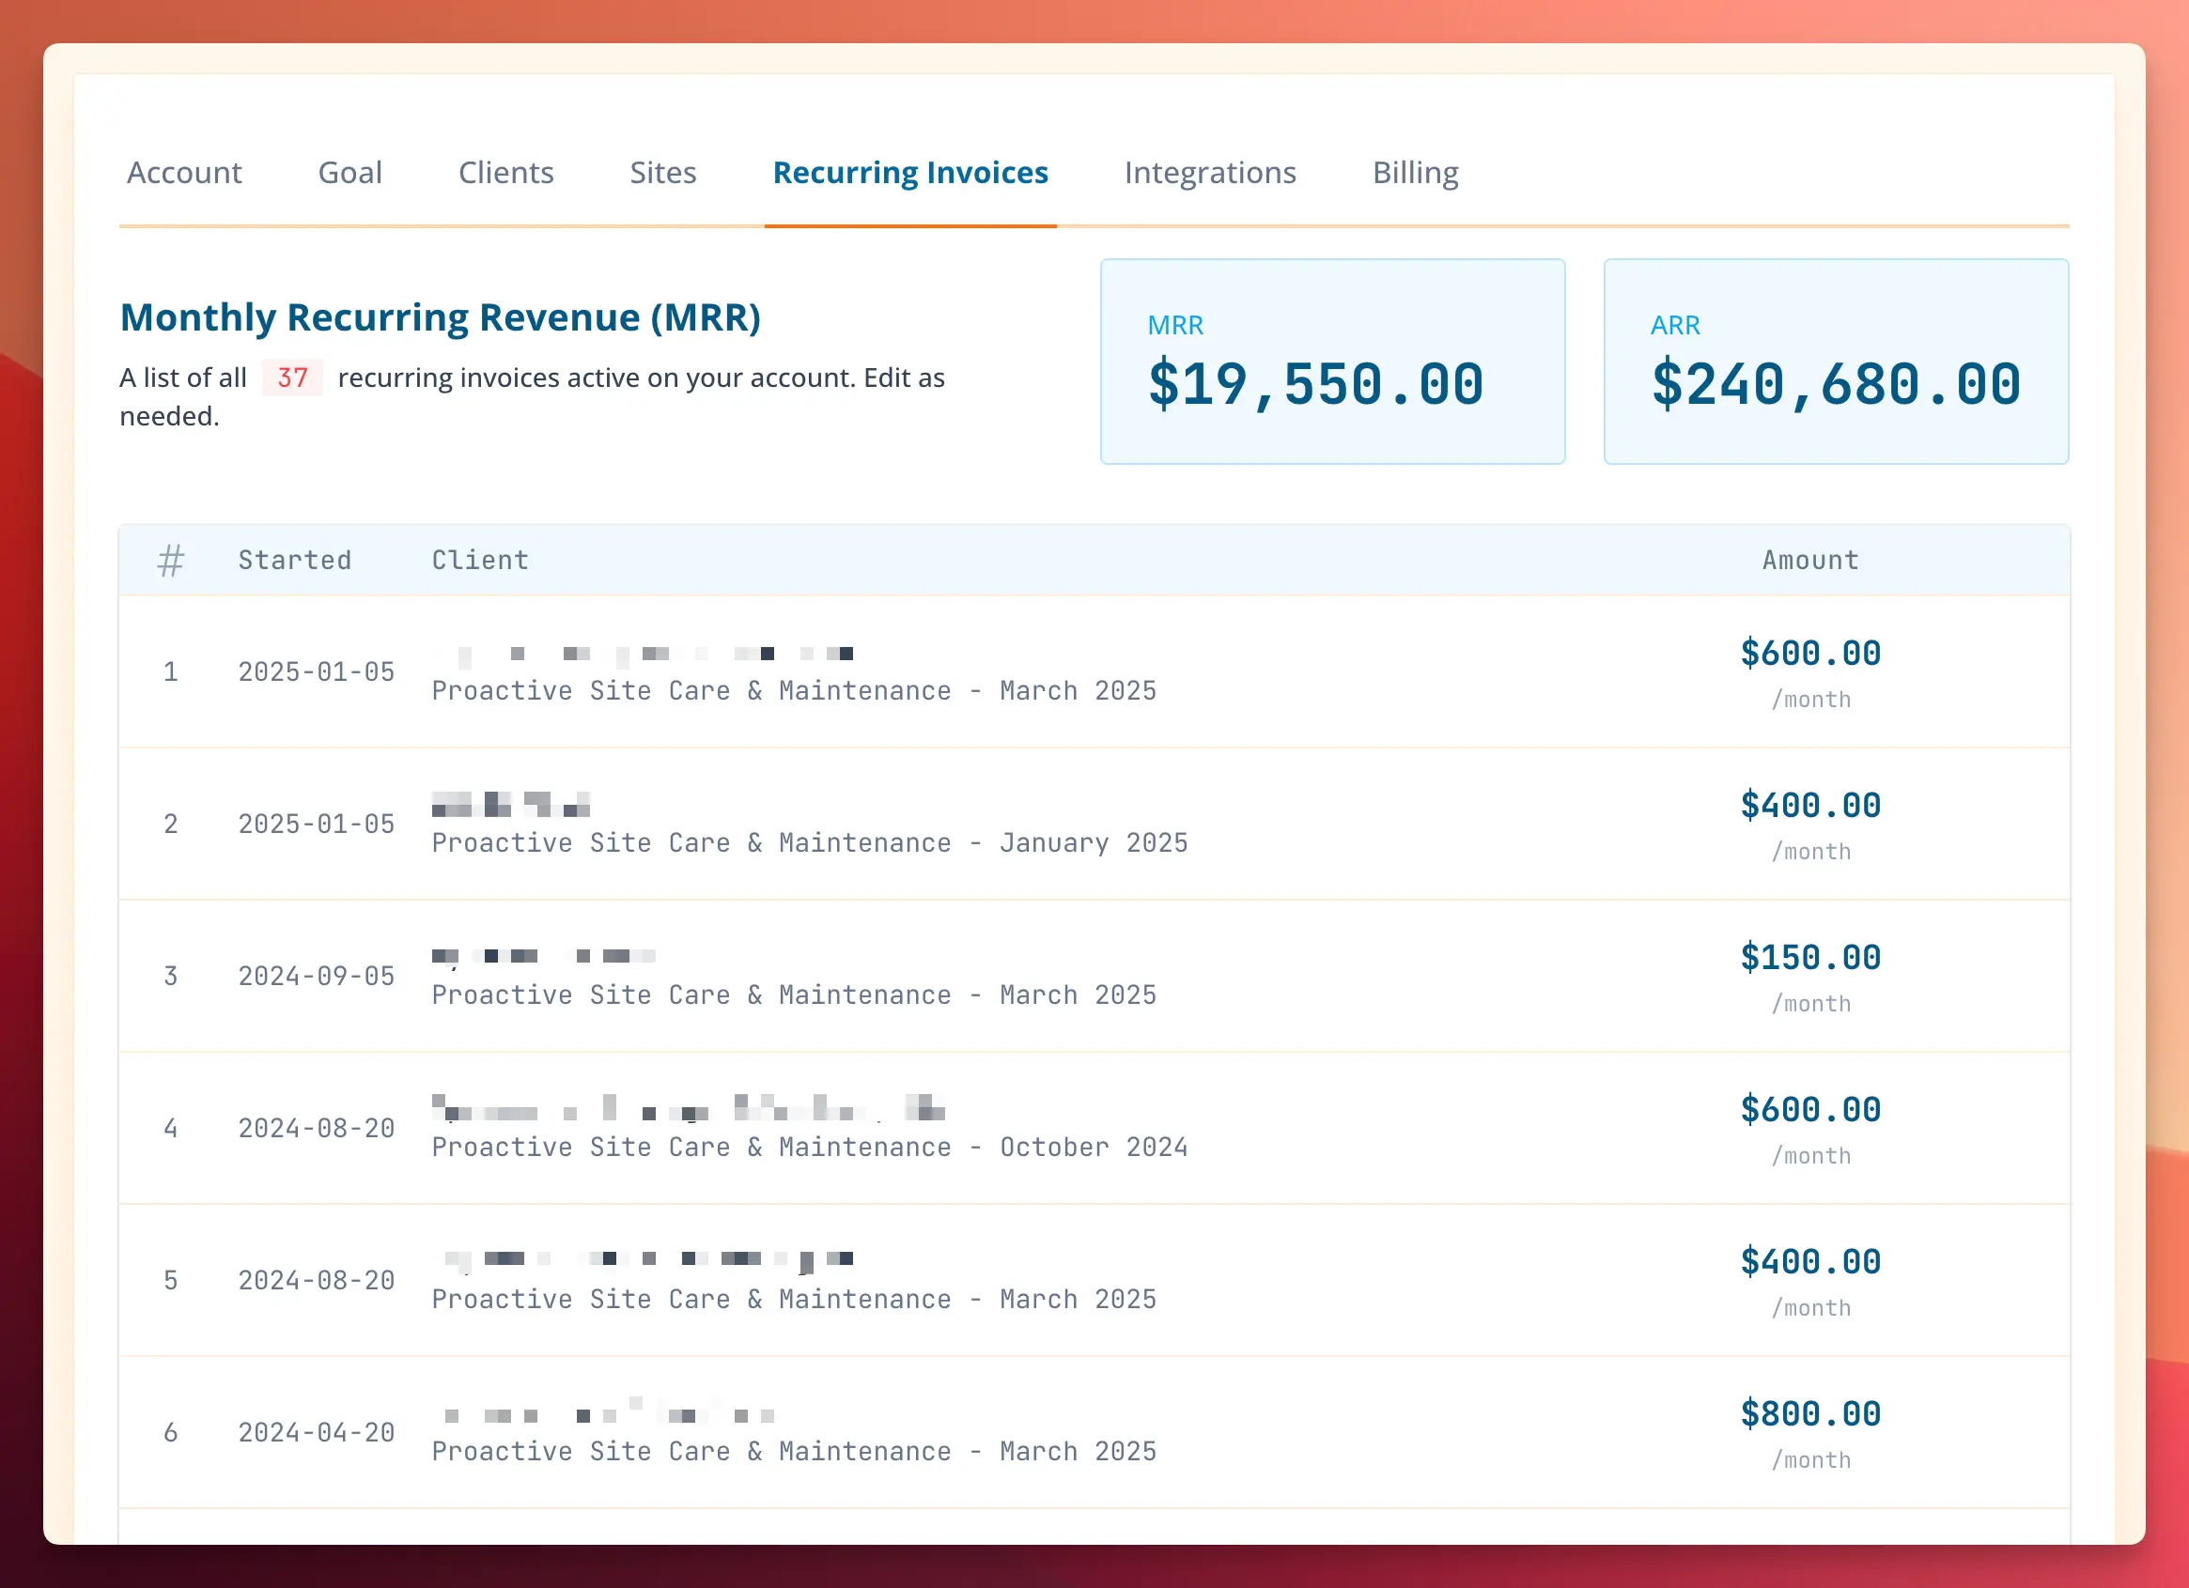This screenshot has height=1588, width=2189.
Task: Click the $800.00 amount
Action: pyautogui.click(x=1809, y=1414)
